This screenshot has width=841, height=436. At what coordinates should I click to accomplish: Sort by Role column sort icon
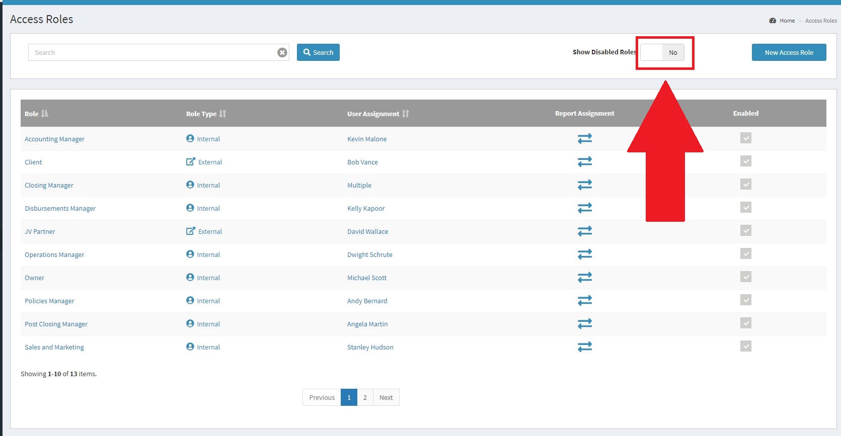click(45, 114)
